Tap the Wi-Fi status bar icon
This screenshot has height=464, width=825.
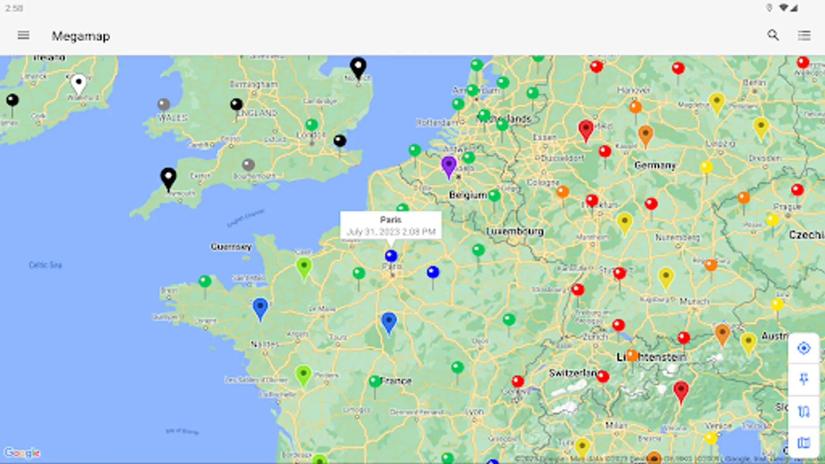pyautogui.click(x=783, y=8)
